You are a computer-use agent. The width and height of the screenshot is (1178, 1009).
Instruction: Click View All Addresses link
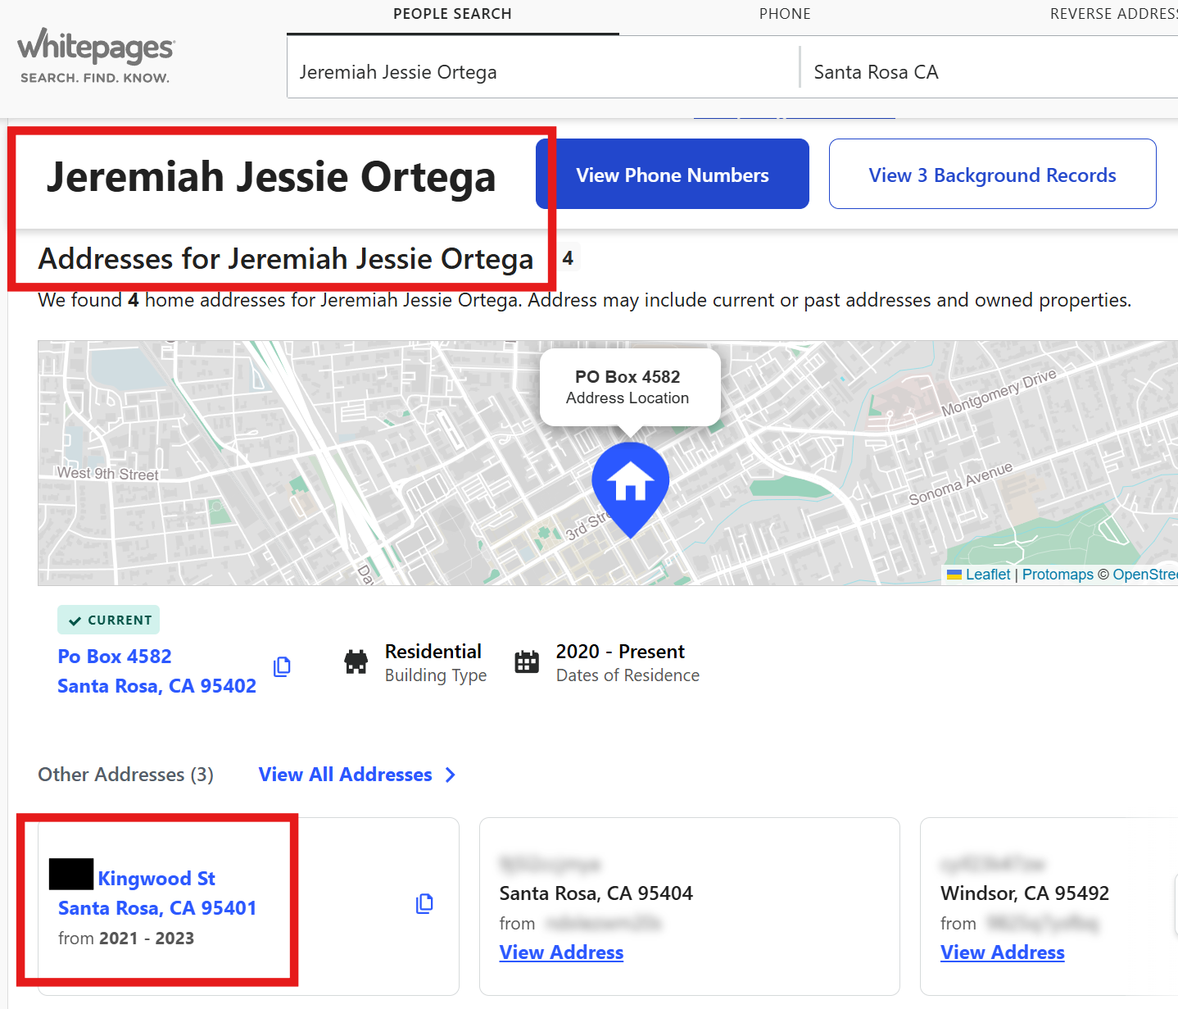345,775
